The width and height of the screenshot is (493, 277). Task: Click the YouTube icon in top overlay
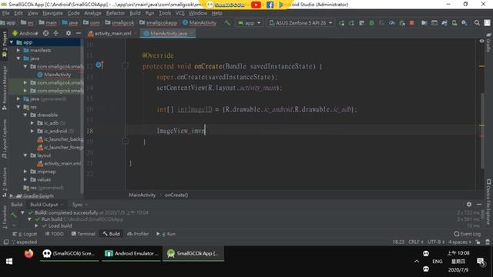(256, 5)
